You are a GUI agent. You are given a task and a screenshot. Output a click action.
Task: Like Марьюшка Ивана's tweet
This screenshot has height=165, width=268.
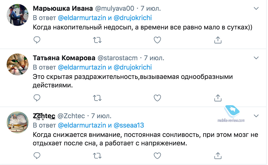(157, 40)
